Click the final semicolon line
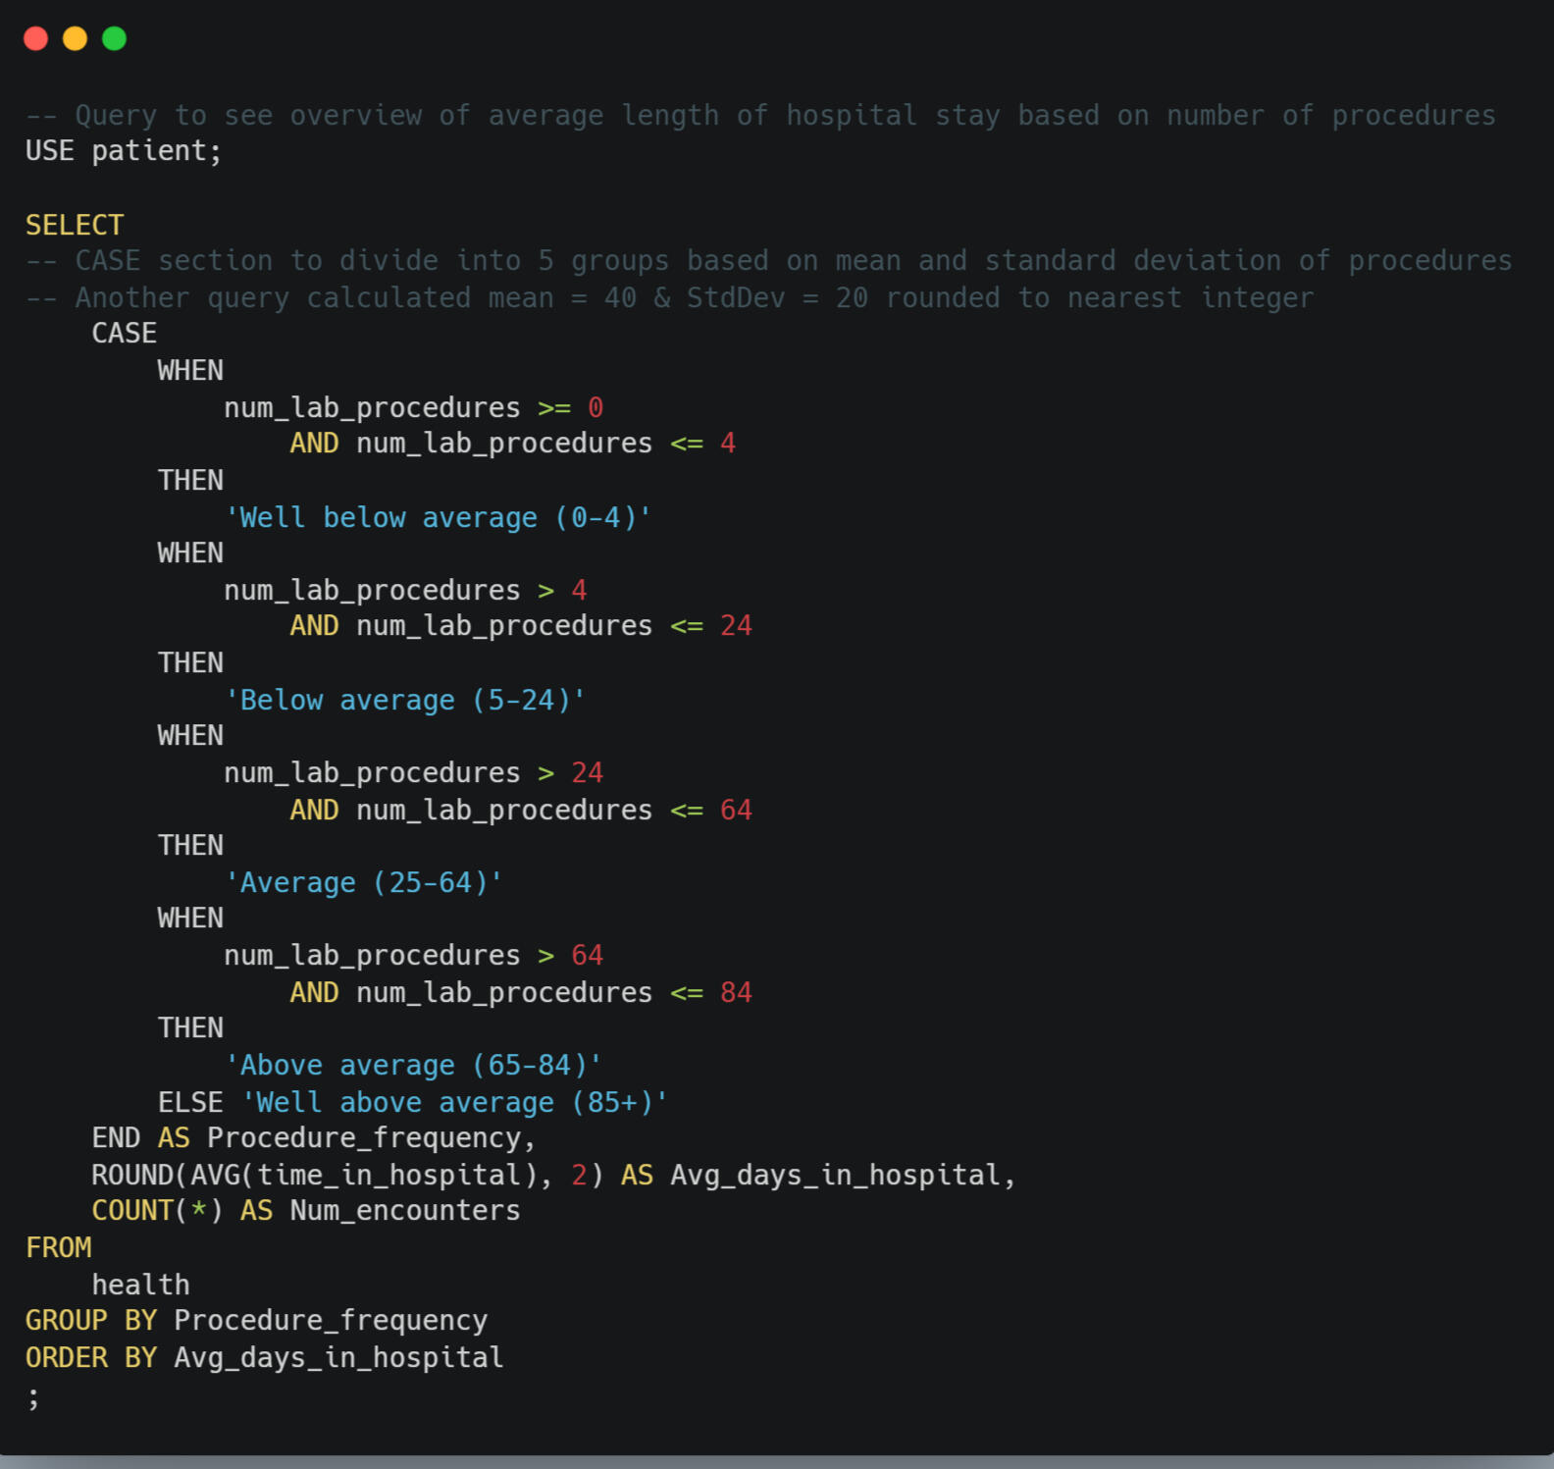 click(33, 1396)
